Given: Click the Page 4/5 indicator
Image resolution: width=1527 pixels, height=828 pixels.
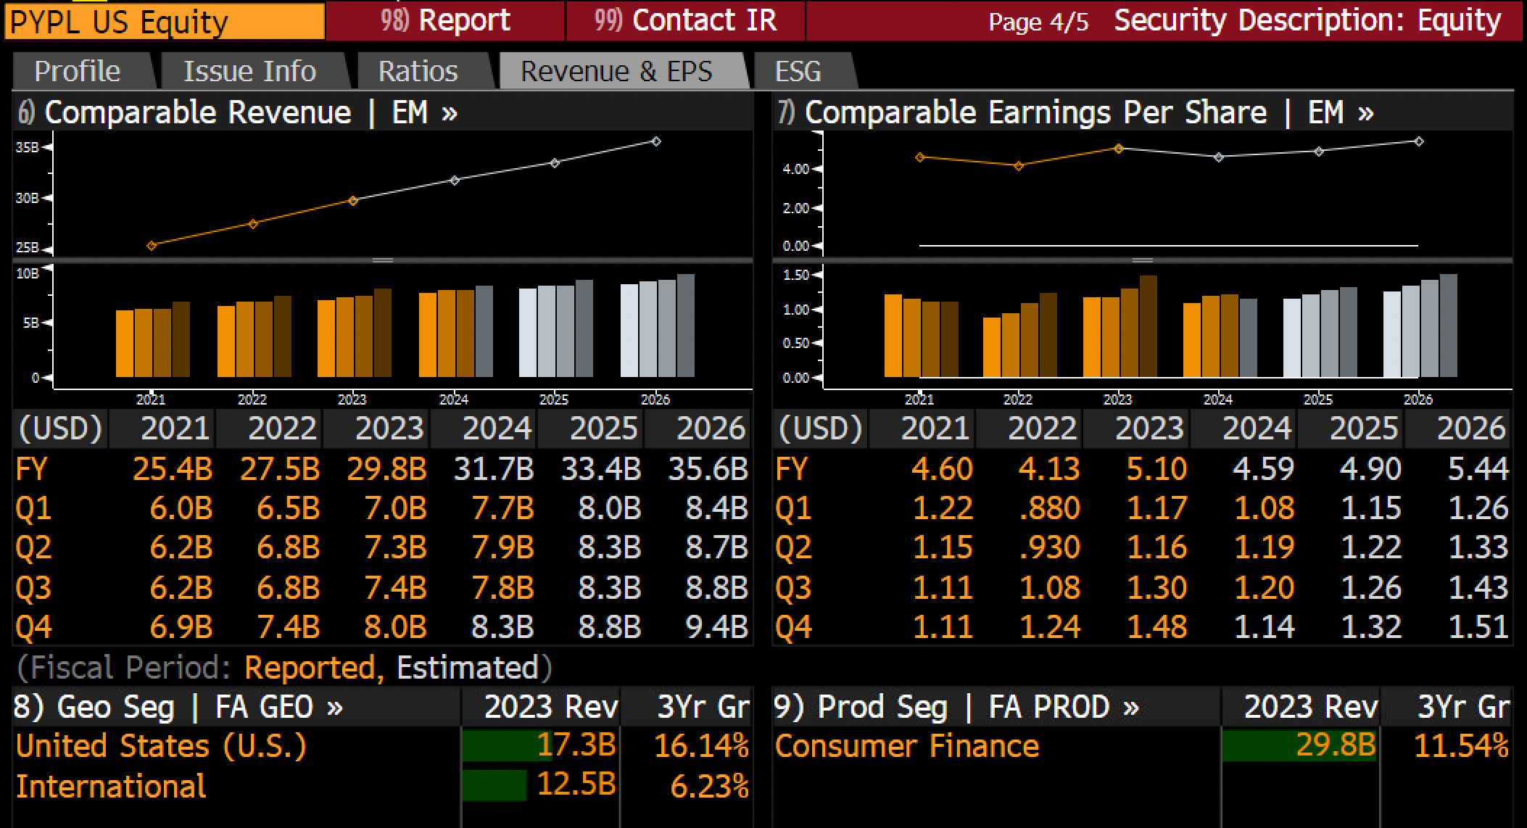Looking at the screenshot, I should click(1038, 22).
